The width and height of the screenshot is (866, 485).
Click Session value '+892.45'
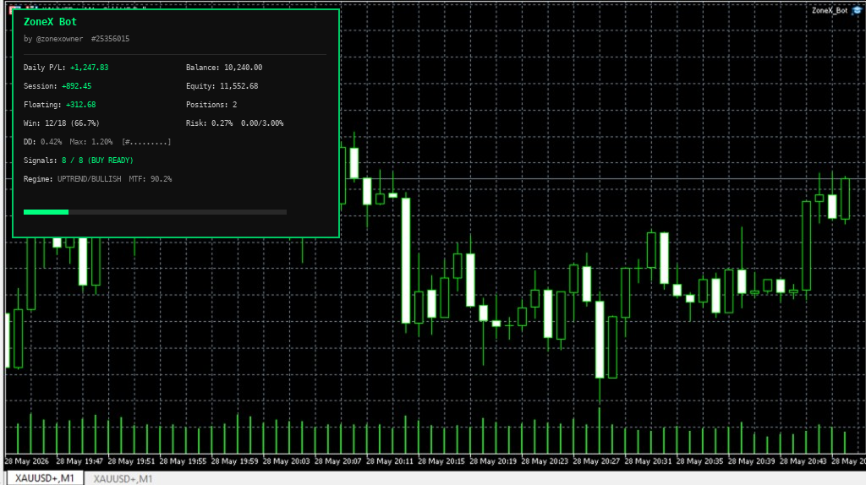click(x=76, y=86)
